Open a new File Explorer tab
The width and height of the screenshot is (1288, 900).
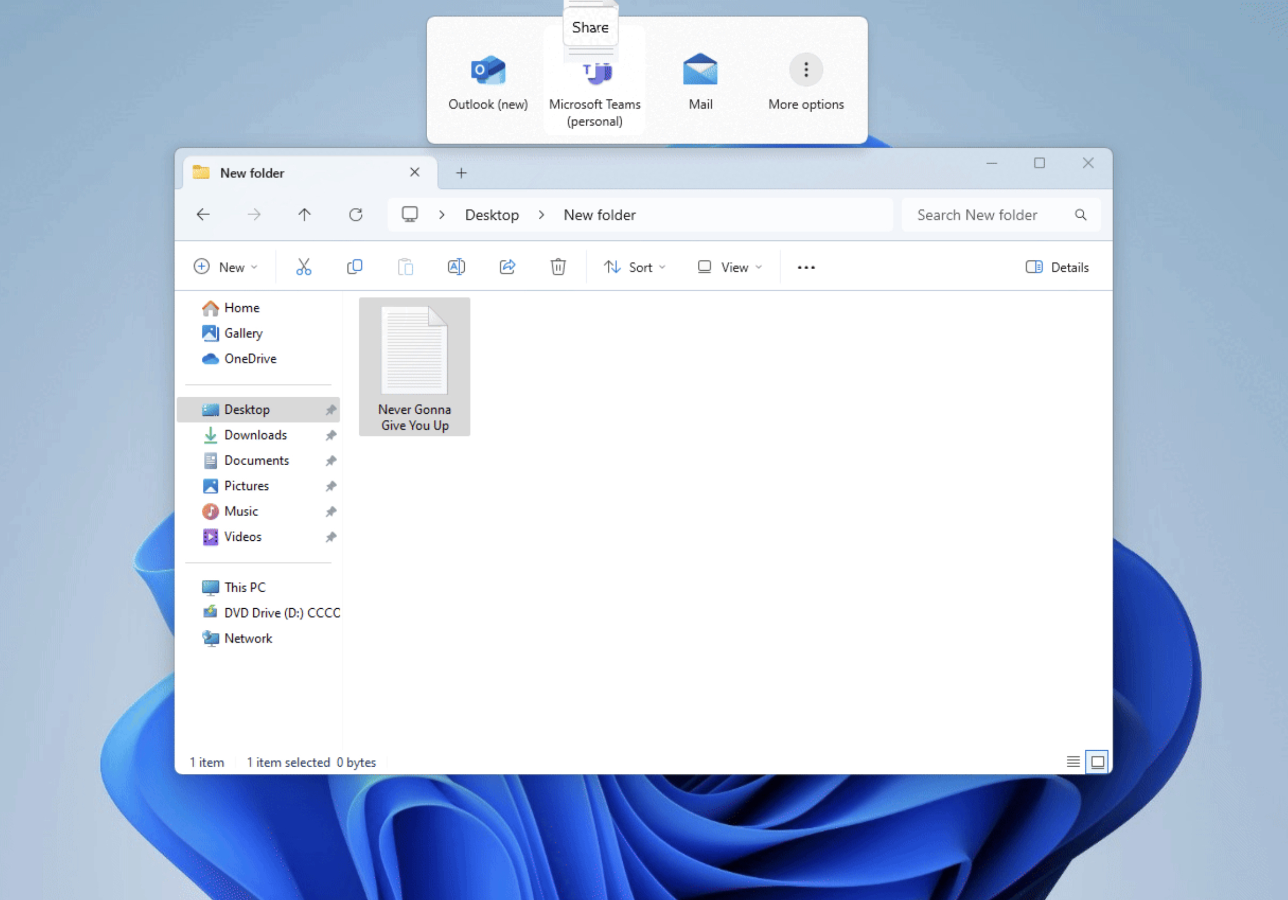(461, 173)
